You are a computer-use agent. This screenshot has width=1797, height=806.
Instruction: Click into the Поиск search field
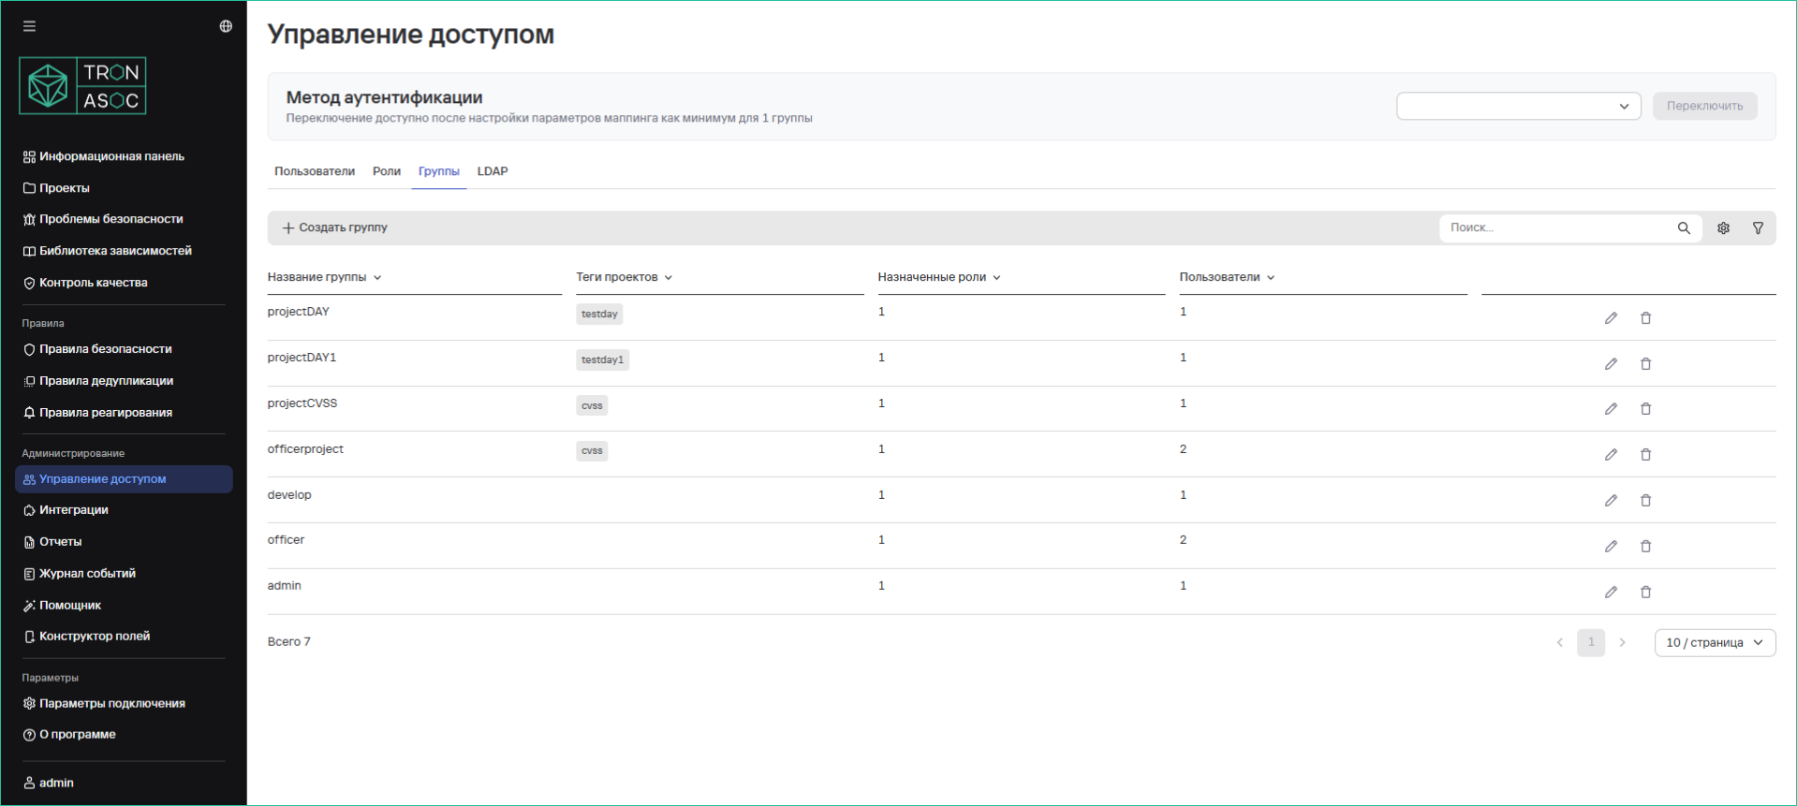[1554, 227]
